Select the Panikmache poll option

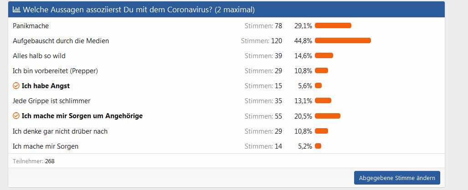point(31,26)
